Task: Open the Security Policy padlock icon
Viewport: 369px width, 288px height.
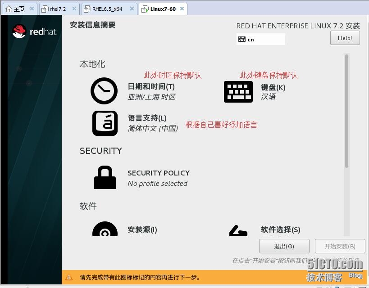Action: click(x=105, y=177)
